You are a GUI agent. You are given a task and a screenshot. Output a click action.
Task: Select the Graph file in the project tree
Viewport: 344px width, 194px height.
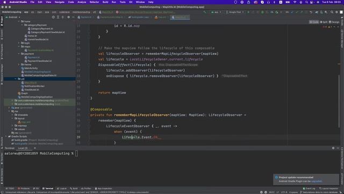tap(23, 93)
